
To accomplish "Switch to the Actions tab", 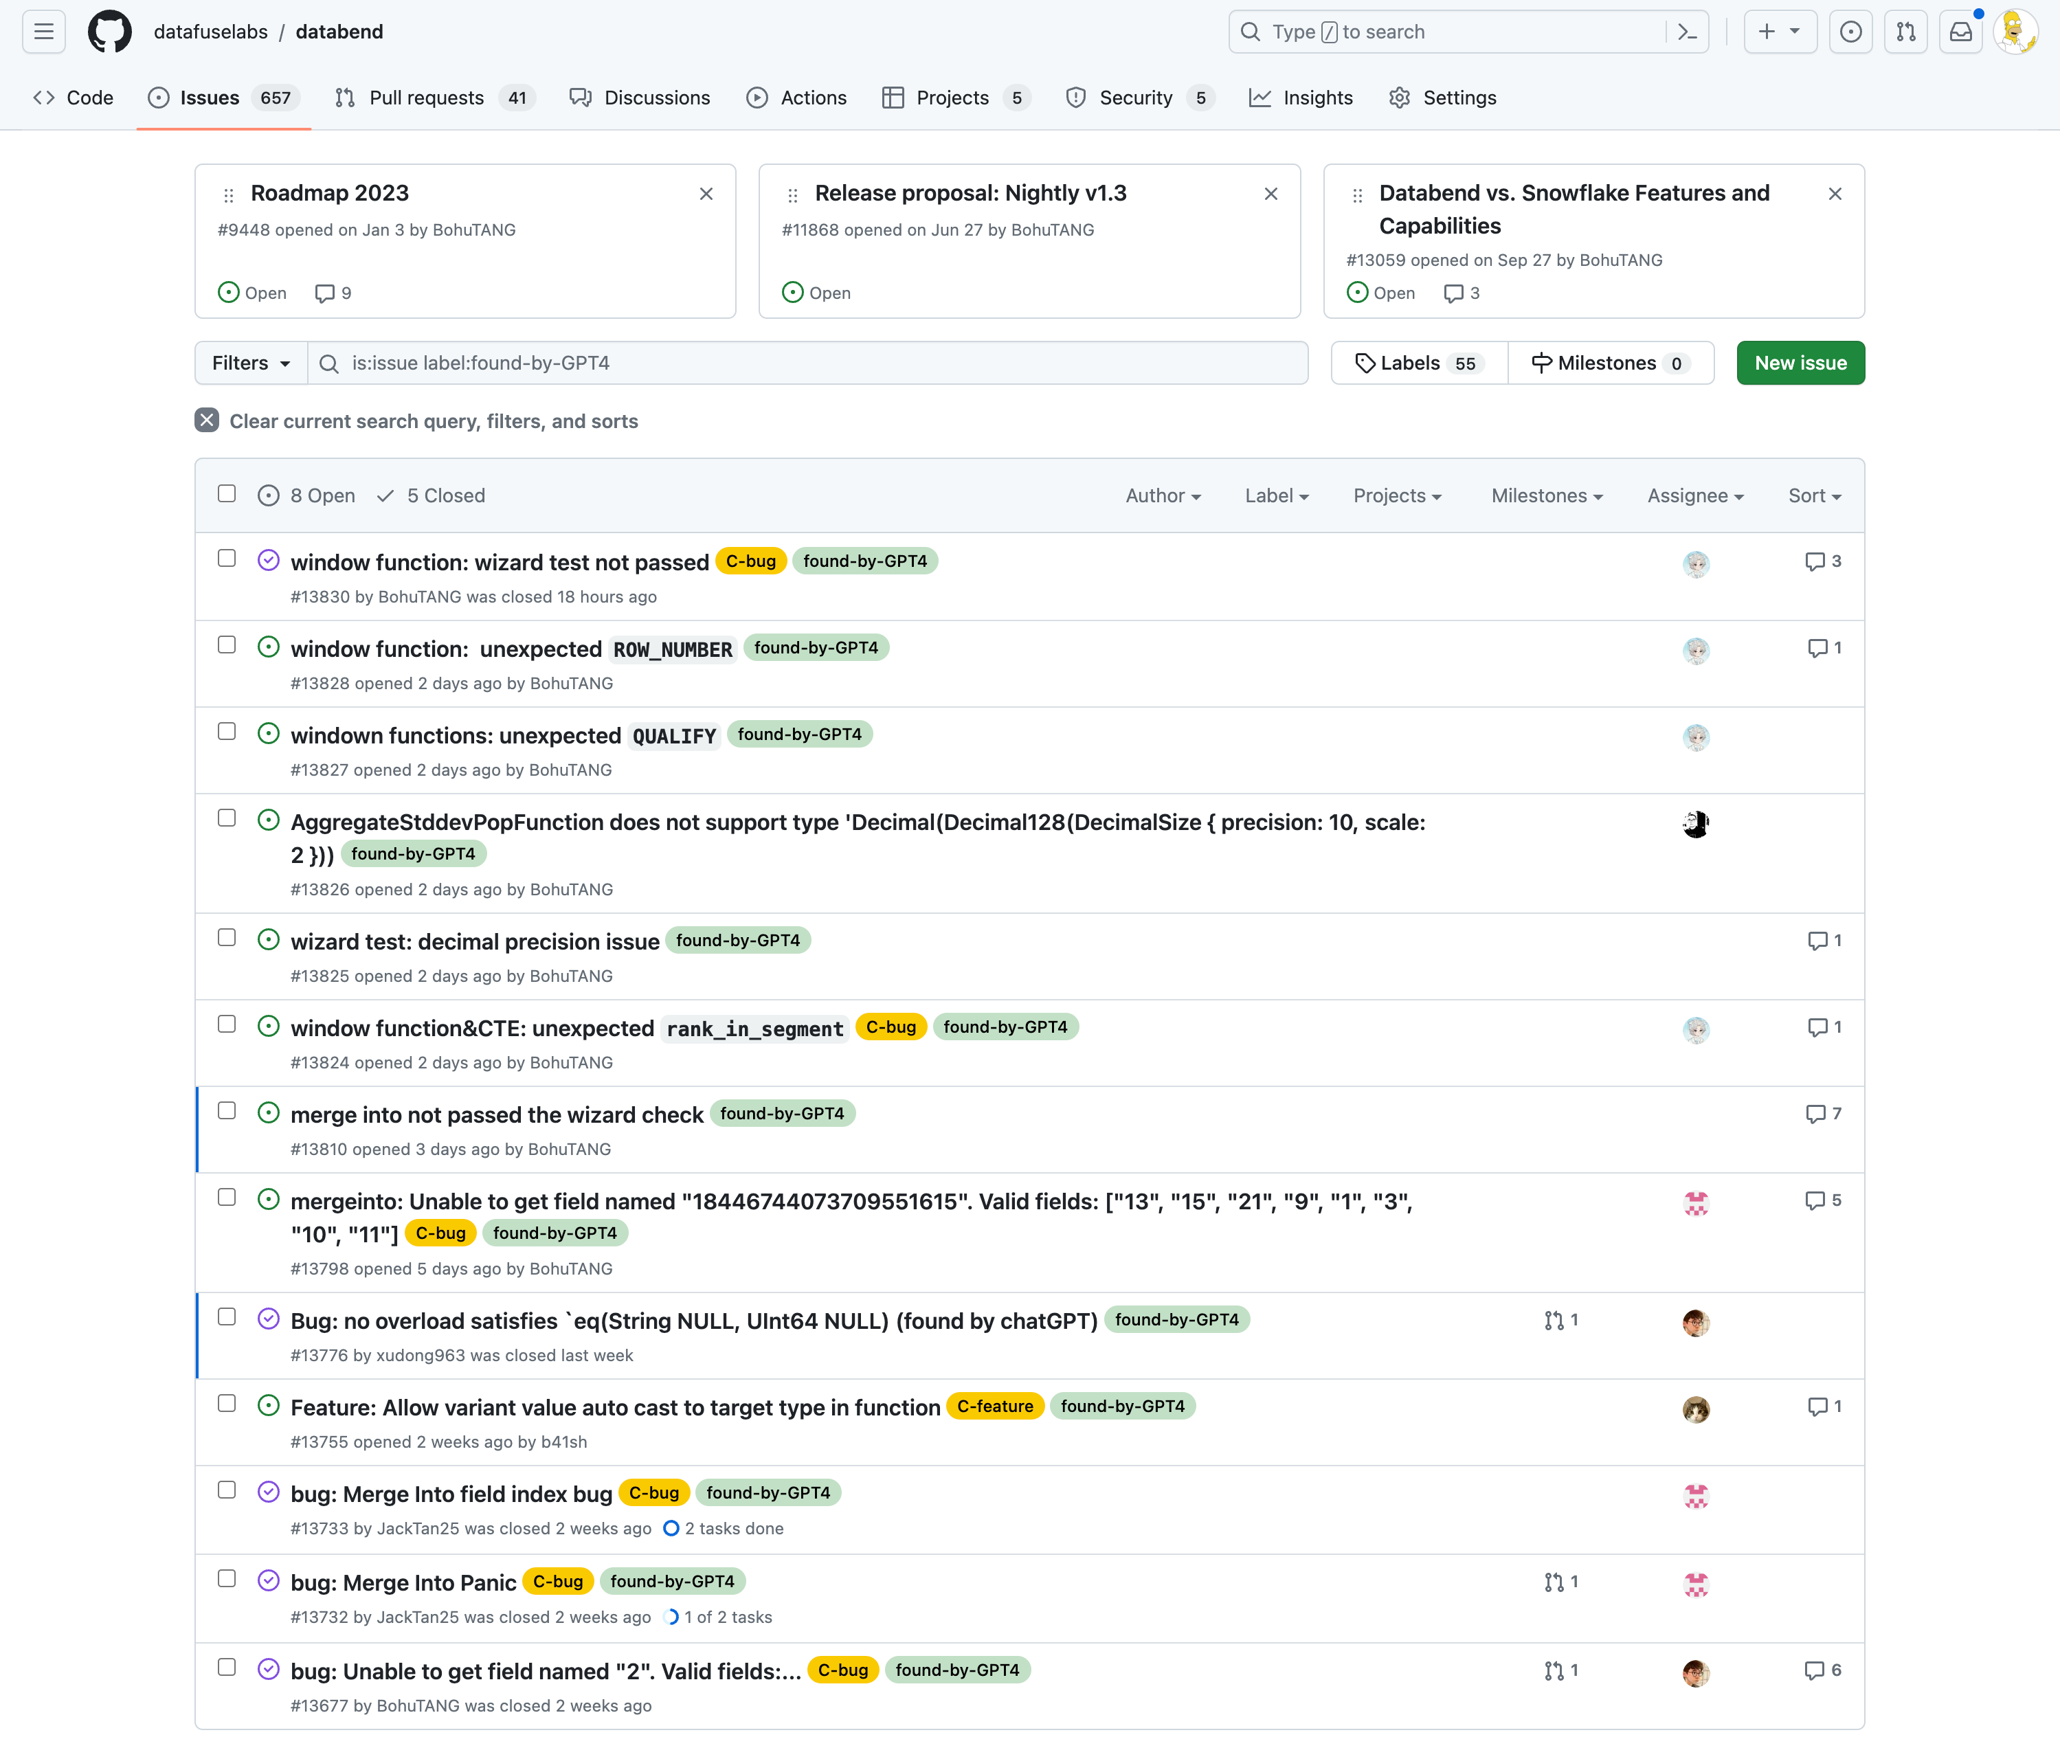I will [796, 98].
